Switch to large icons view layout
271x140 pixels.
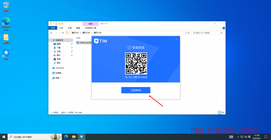point(223,112)
